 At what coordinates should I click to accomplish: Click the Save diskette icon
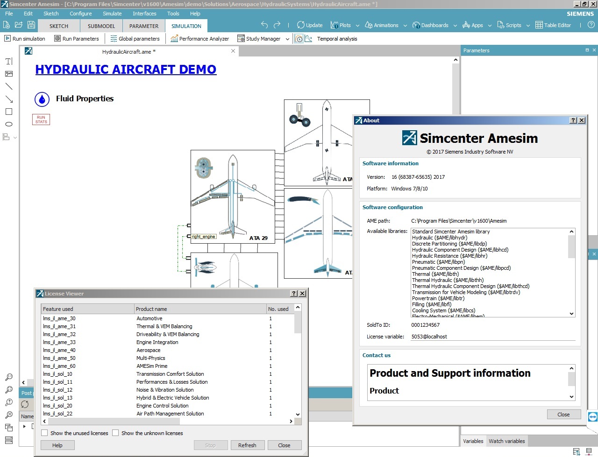[31, 25]
